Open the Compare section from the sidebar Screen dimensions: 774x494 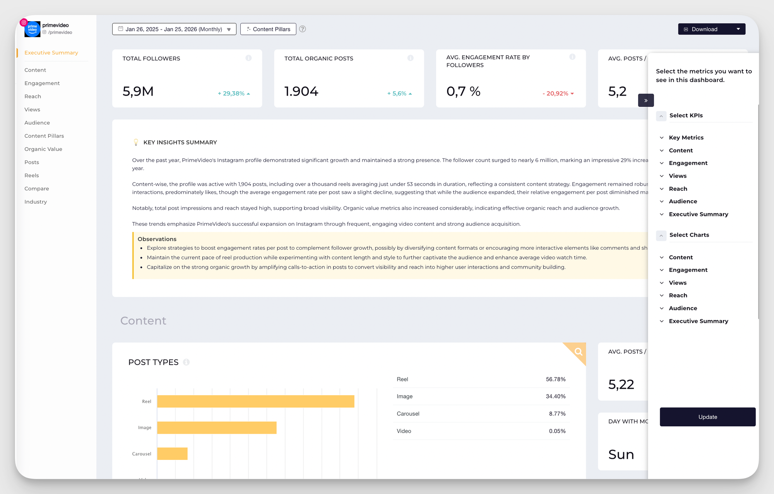(36, 189)
